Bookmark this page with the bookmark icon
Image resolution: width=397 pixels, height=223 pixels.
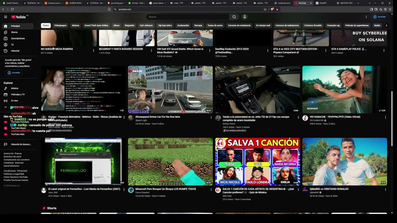click(109, 9)
